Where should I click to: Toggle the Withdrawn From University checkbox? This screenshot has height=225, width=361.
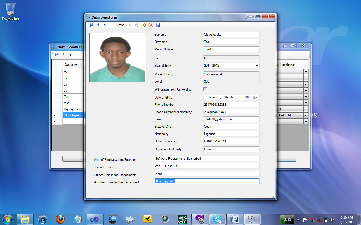[x=205, y=89]
